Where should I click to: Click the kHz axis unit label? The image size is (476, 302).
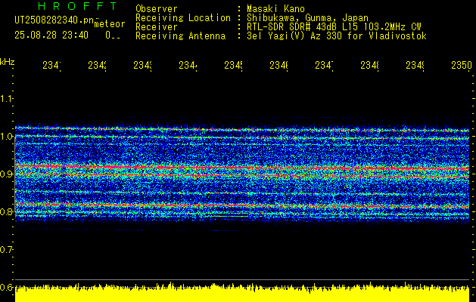coord(7,62)
